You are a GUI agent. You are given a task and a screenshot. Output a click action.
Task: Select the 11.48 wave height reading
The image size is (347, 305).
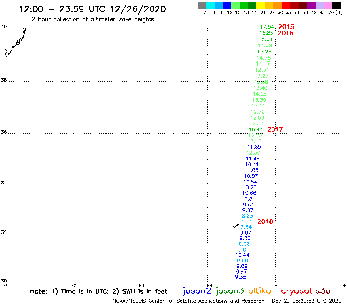tap(253, 159)
